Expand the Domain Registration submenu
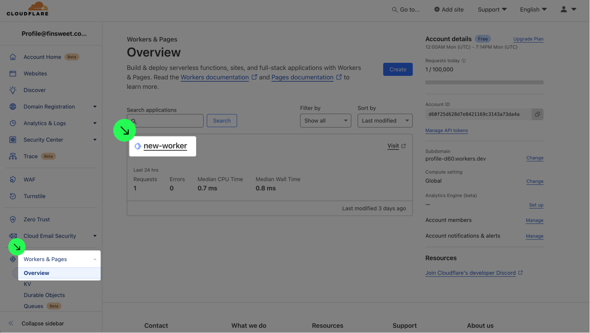 point(95,107)
